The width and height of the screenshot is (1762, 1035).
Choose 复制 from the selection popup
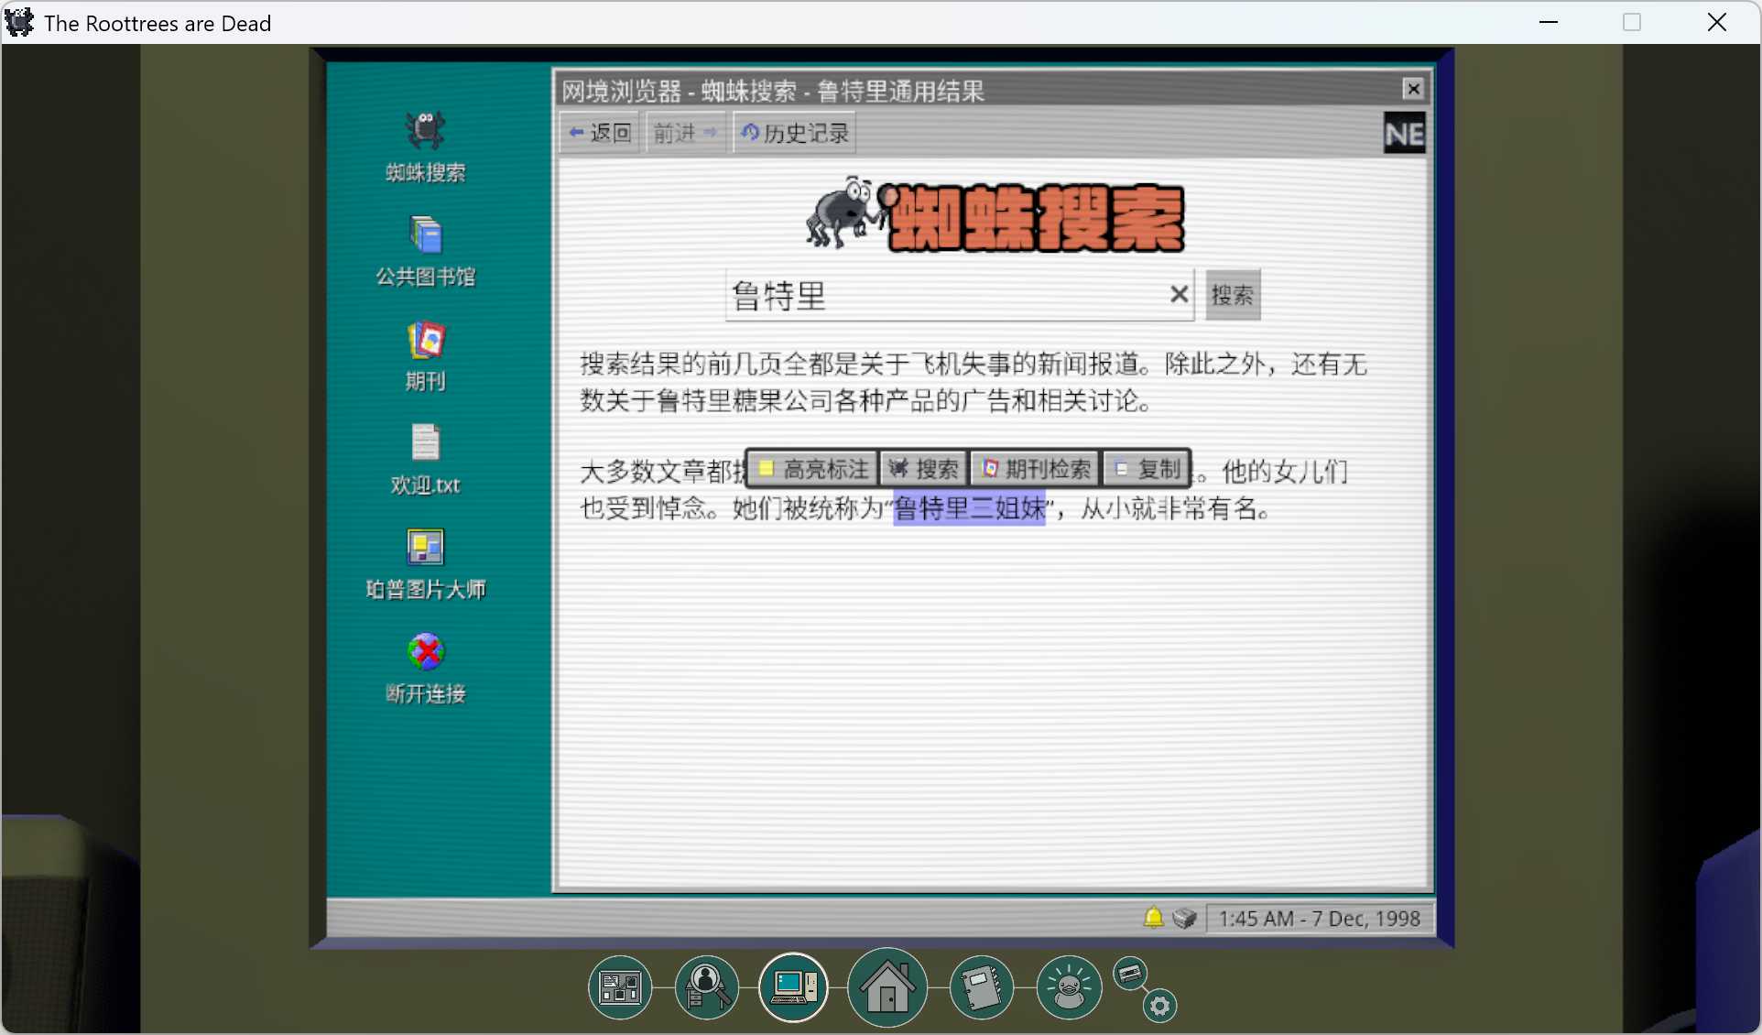tap(1147, 469)
